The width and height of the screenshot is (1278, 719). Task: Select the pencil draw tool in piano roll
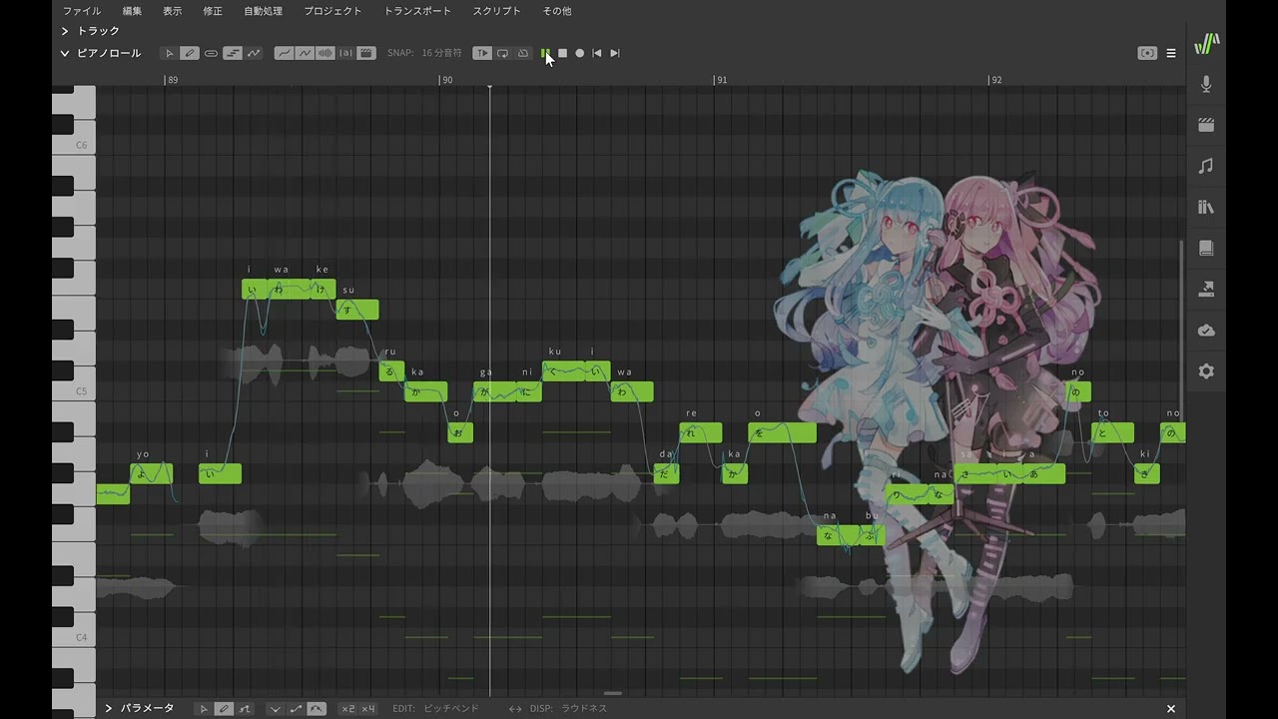(x=190, y=53)
